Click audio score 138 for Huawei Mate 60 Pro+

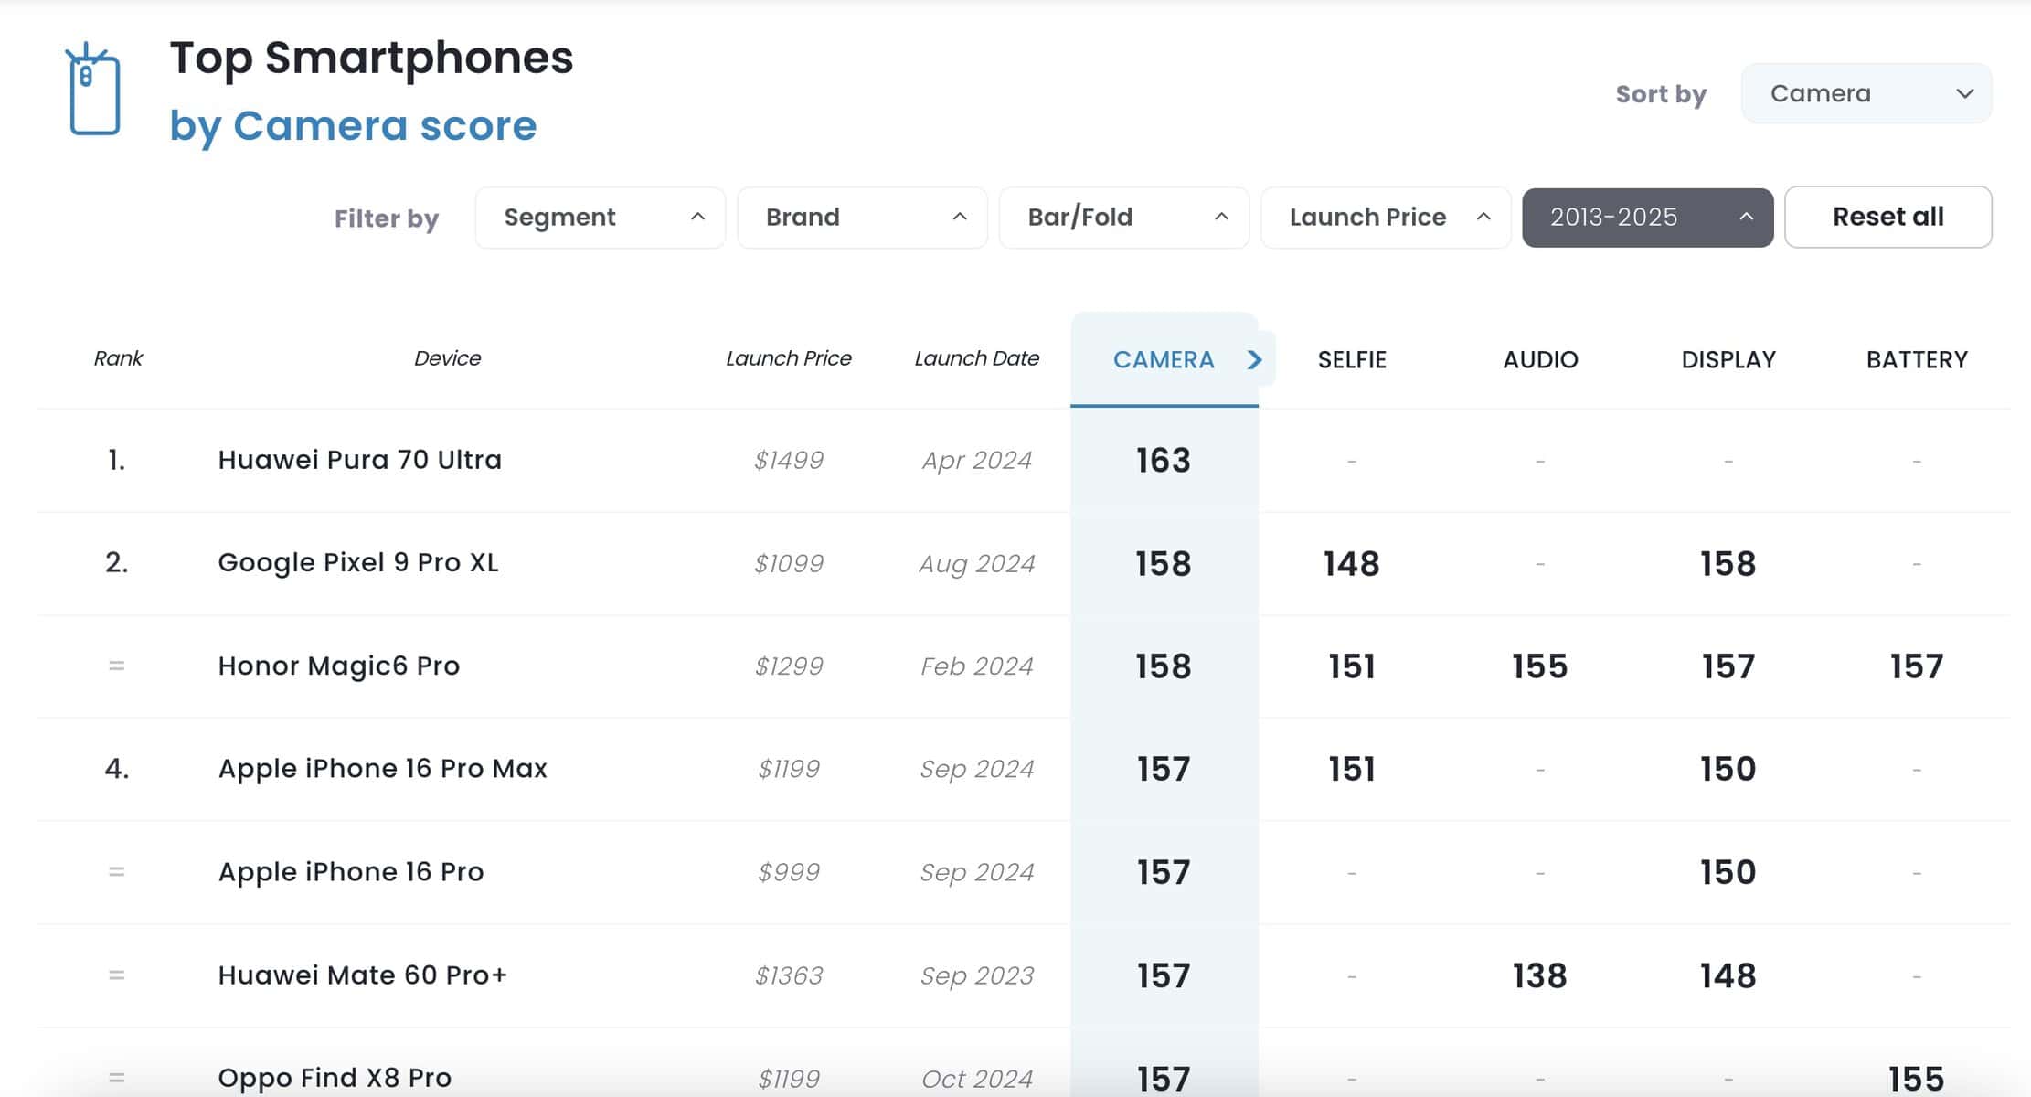point(1540,975)
